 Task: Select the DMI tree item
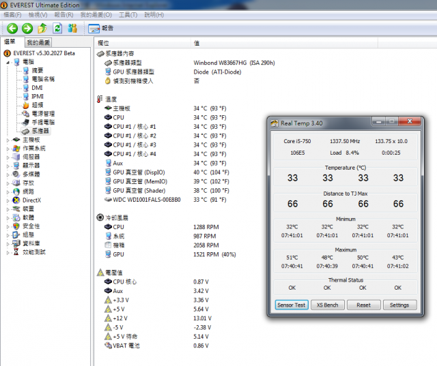point(37,88)
